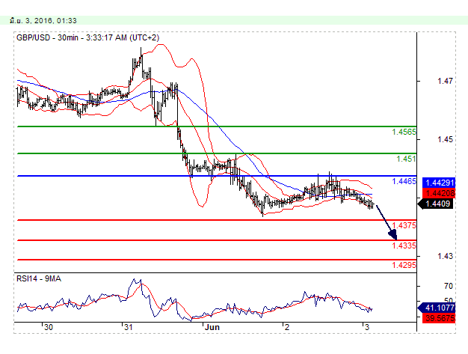This screenshot has height=354, width=468.
Task: Click the date axis label 30
Action: tap(49, 327)
